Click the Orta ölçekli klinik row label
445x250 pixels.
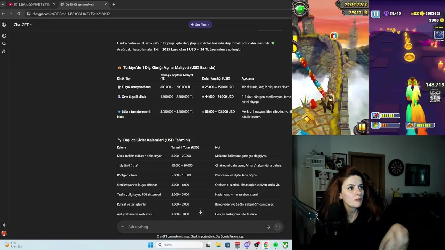coord(131,97)
